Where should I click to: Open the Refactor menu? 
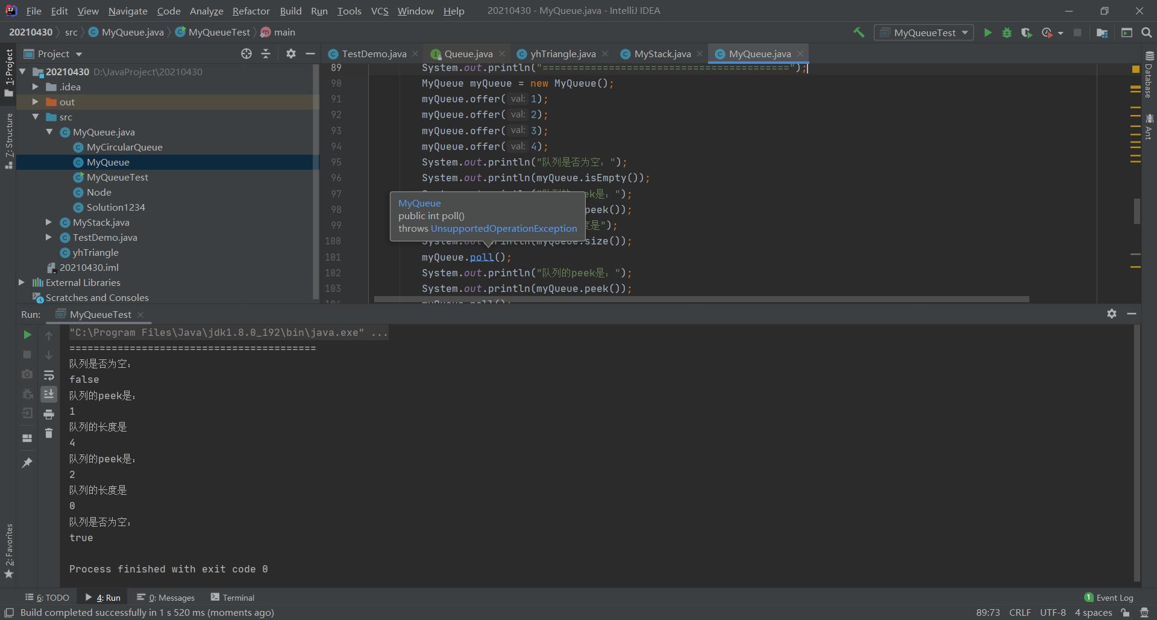point(251,11)
